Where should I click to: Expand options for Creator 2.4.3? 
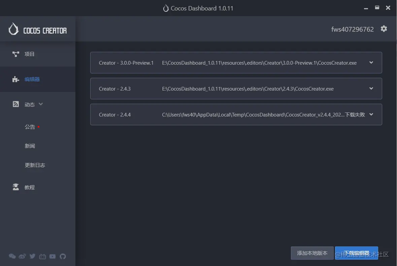(x=371, y=88)
